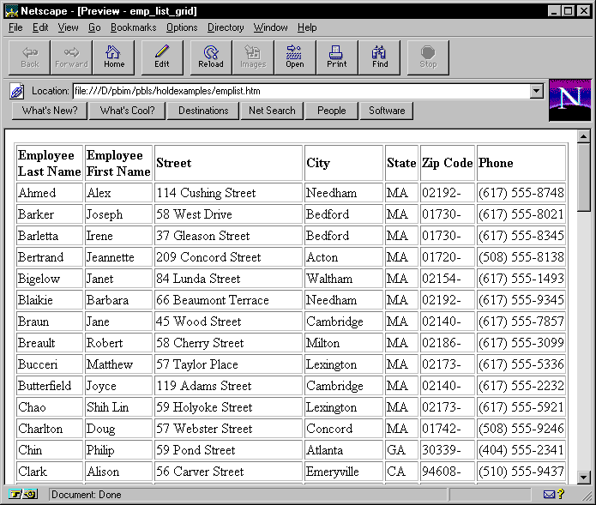
Task: Click the vertical scrollbar up arrow
Action: click(x=583, y=136)
